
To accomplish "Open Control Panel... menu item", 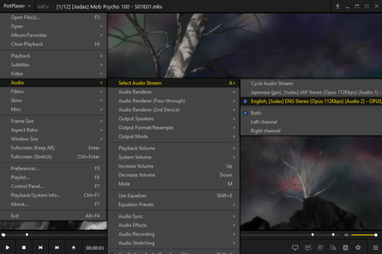I will pyautogui.click(x=54, y=186).
